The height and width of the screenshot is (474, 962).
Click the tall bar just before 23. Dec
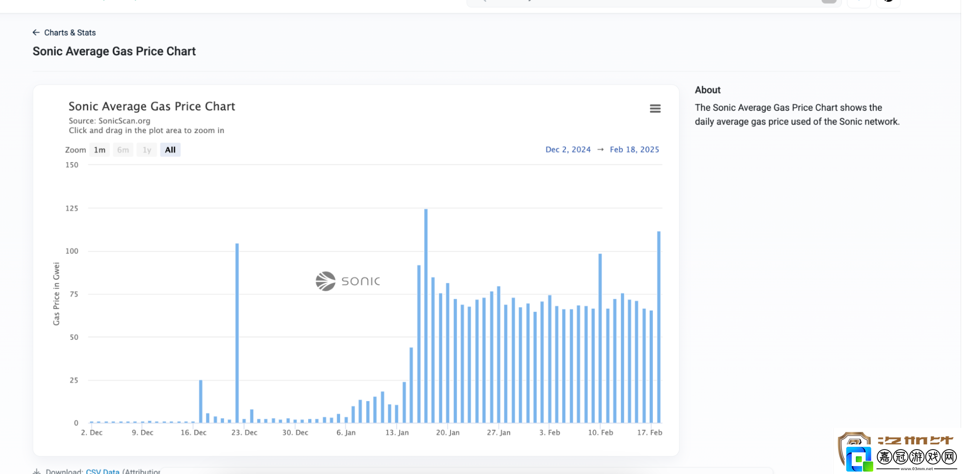[237, 333]
